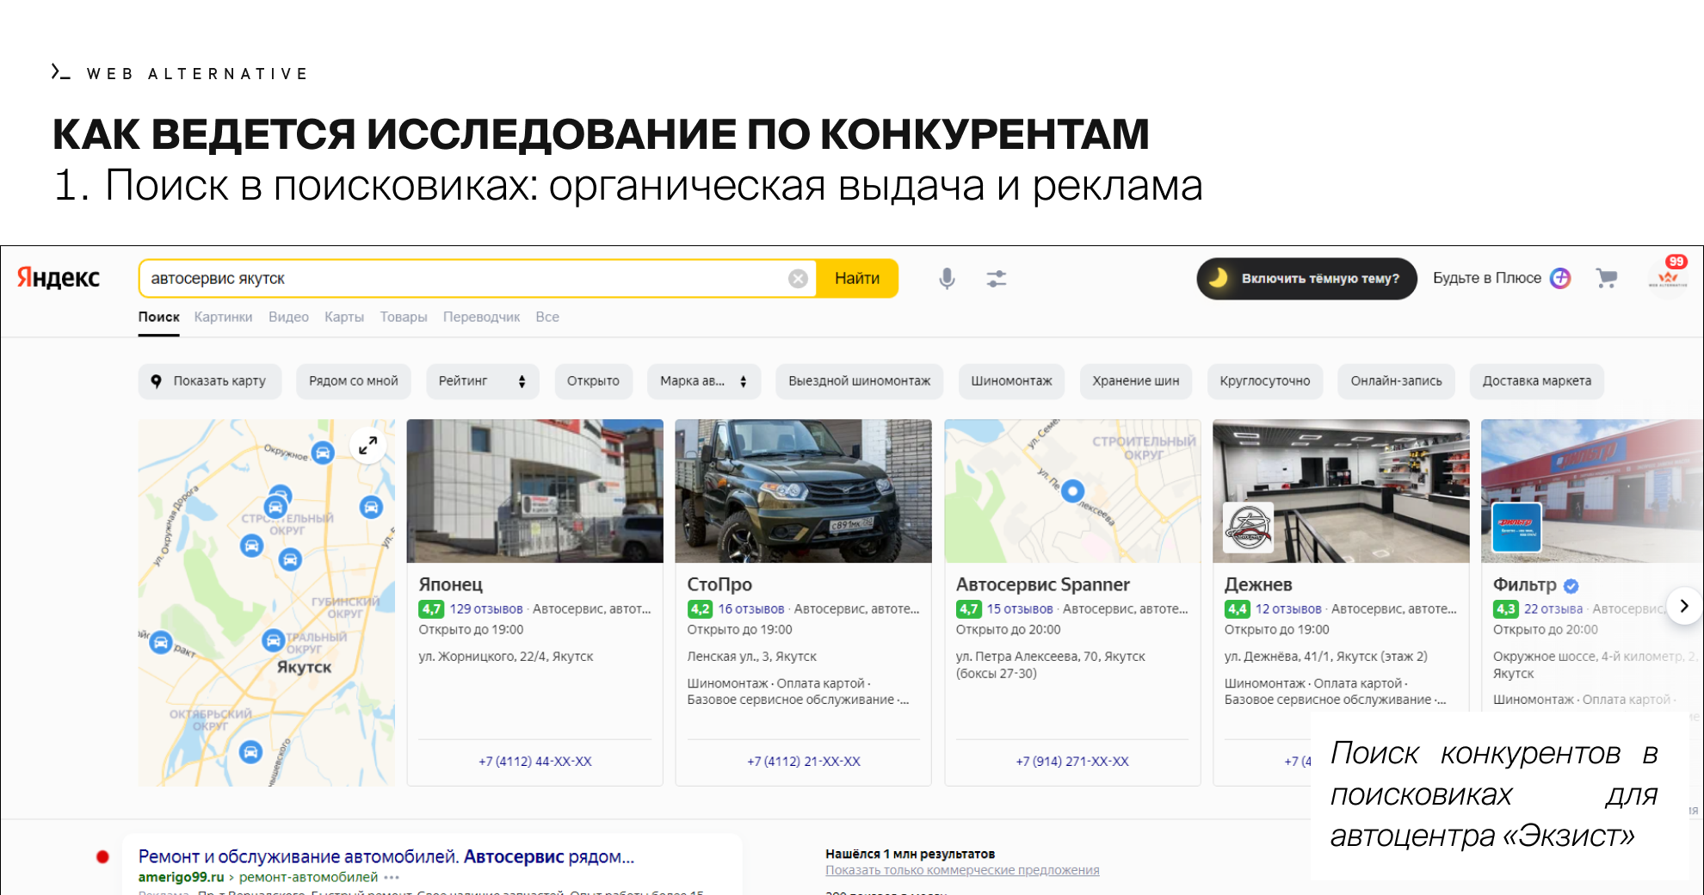Toggle the Круглосуточно filter
Screen dimensions: 1704x895
pos(1264,381)
